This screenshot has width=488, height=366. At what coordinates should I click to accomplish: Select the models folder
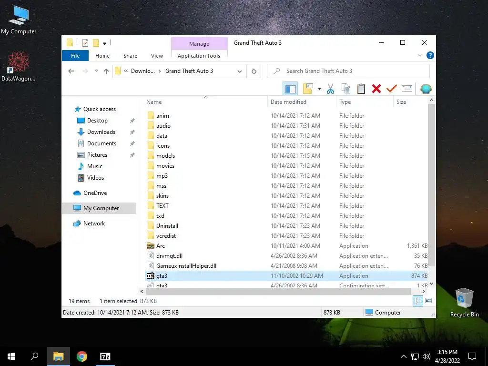point(165,156)
